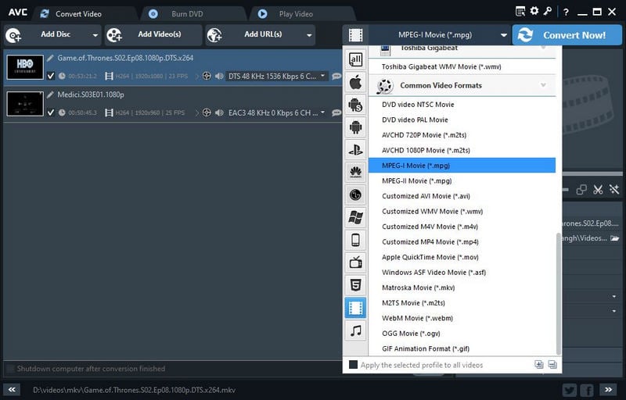Choose DVD video NTSC Movie format

pos(462,105)
